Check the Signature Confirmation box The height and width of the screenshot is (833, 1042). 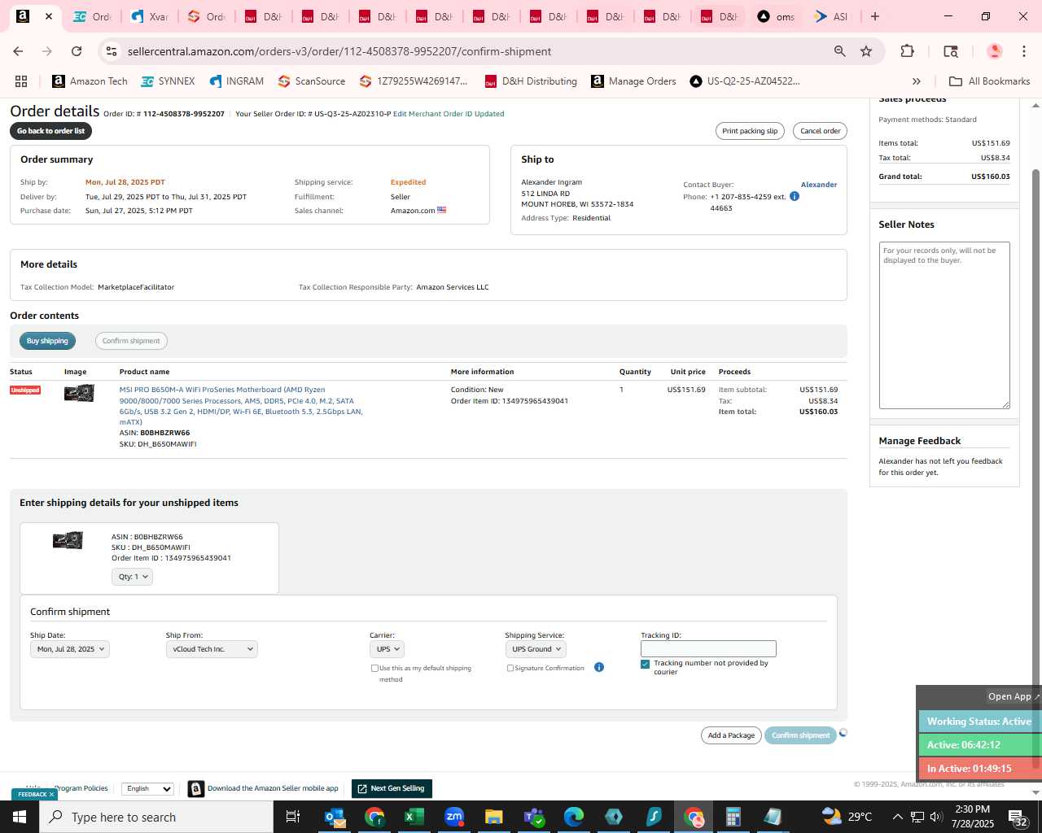pyautogui.click(x=510, y=668)
